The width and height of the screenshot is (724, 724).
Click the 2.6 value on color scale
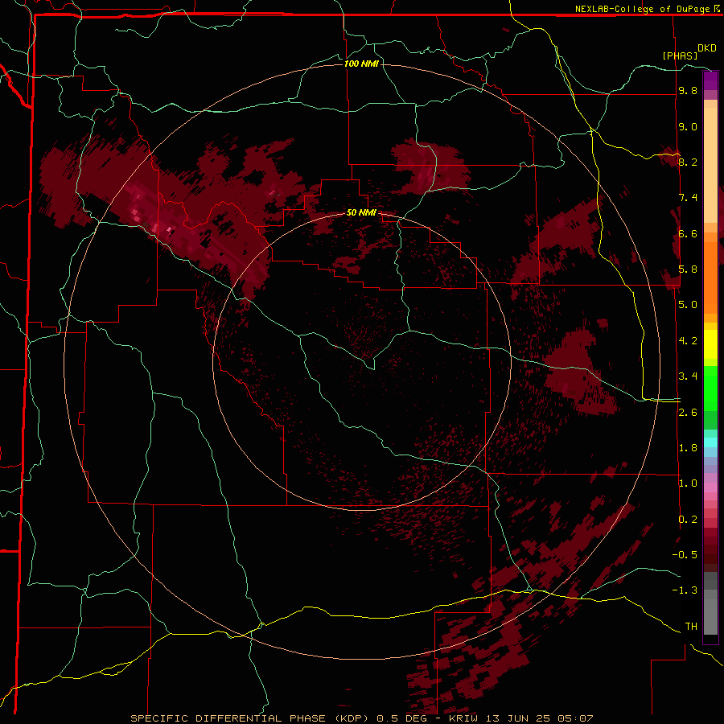coord(688,413)
